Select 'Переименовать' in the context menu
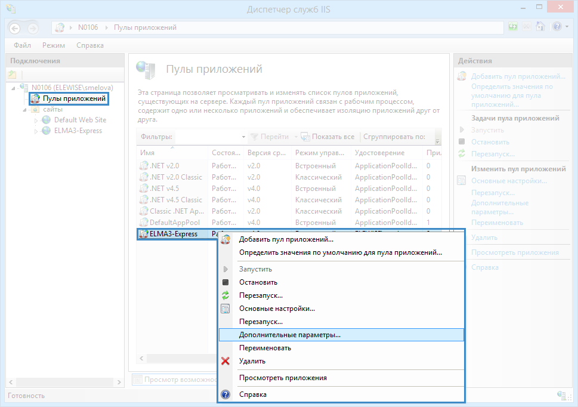Image resolution: width=578 pixels, height=407 pixels. click(x=265, y=348)
